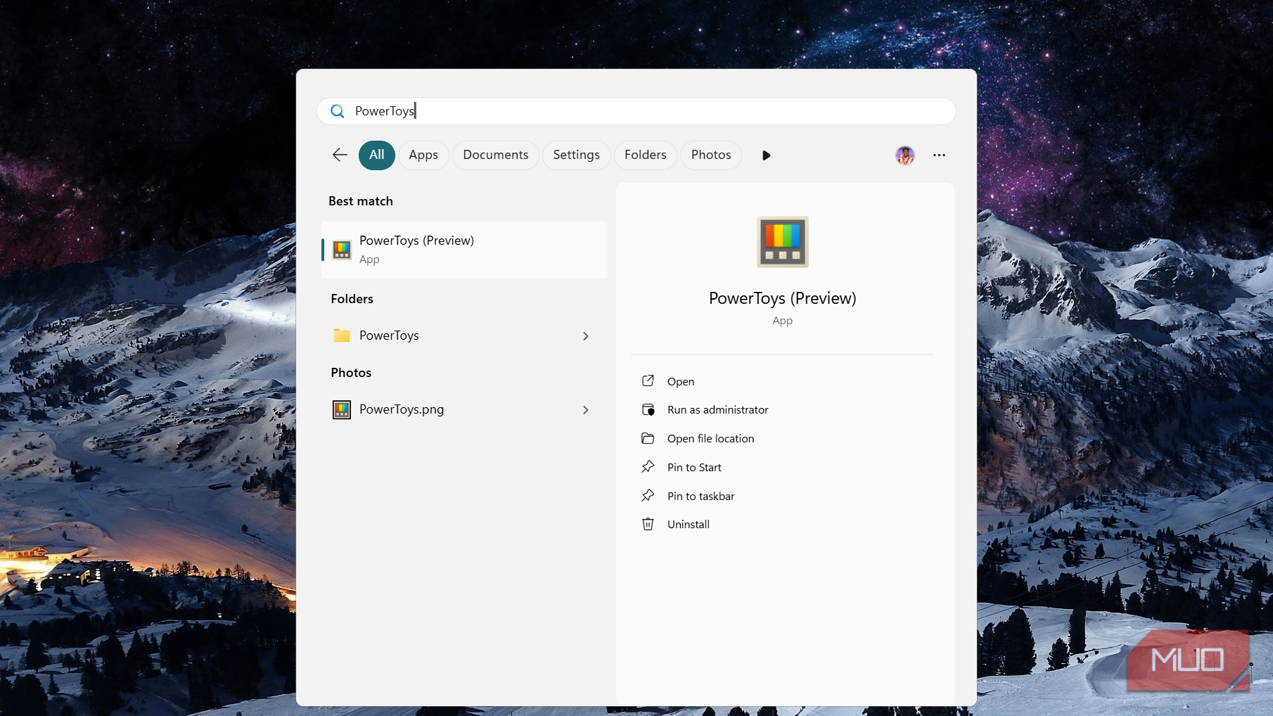The image size is (1273, 716).
Task: Show only Settings results
Action: point(576,155)
